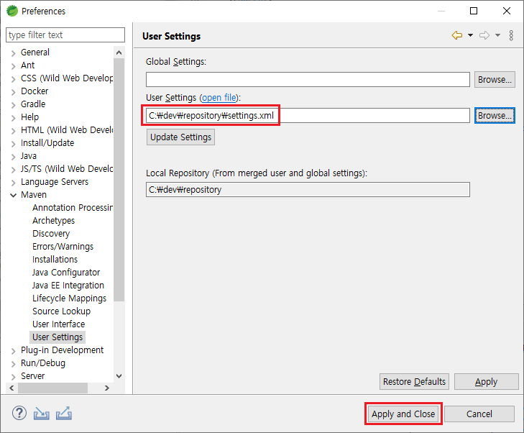Screen dimensions: 524x433
Task: Browse for Global Settings file
Action: [x=495, y=80]
